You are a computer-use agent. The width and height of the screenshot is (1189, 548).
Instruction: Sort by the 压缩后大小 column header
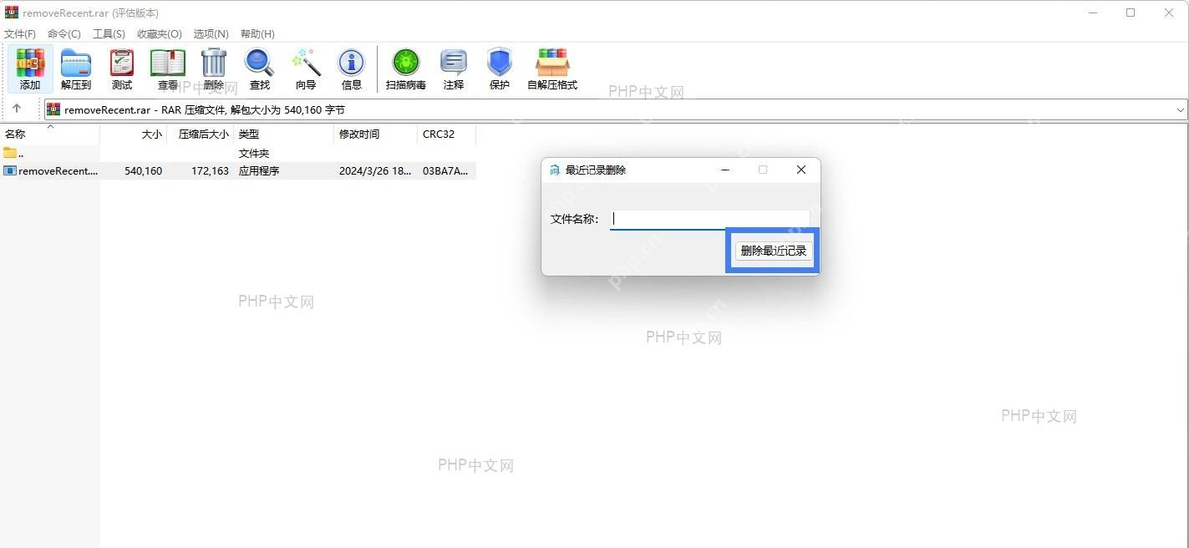click(x=201, y=134)
